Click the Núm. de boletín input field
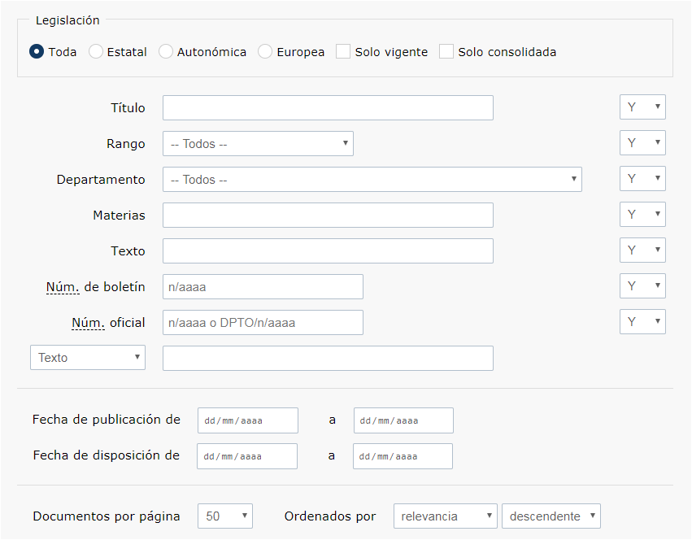Screen dimensions: 692x540 click(263, 286)
